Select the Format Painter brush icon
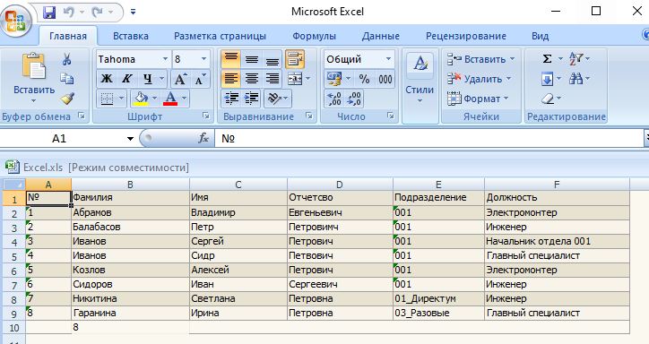The height and width of the screenshot is (344, 649). (66, 99)
